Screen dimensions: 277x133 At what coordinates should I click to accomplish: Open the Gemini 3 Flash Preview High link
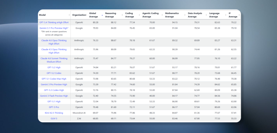pos(54,96)
